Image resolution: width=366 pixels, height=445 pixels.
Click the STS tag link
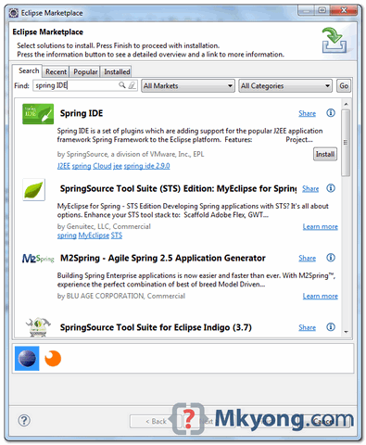point(117,235)
